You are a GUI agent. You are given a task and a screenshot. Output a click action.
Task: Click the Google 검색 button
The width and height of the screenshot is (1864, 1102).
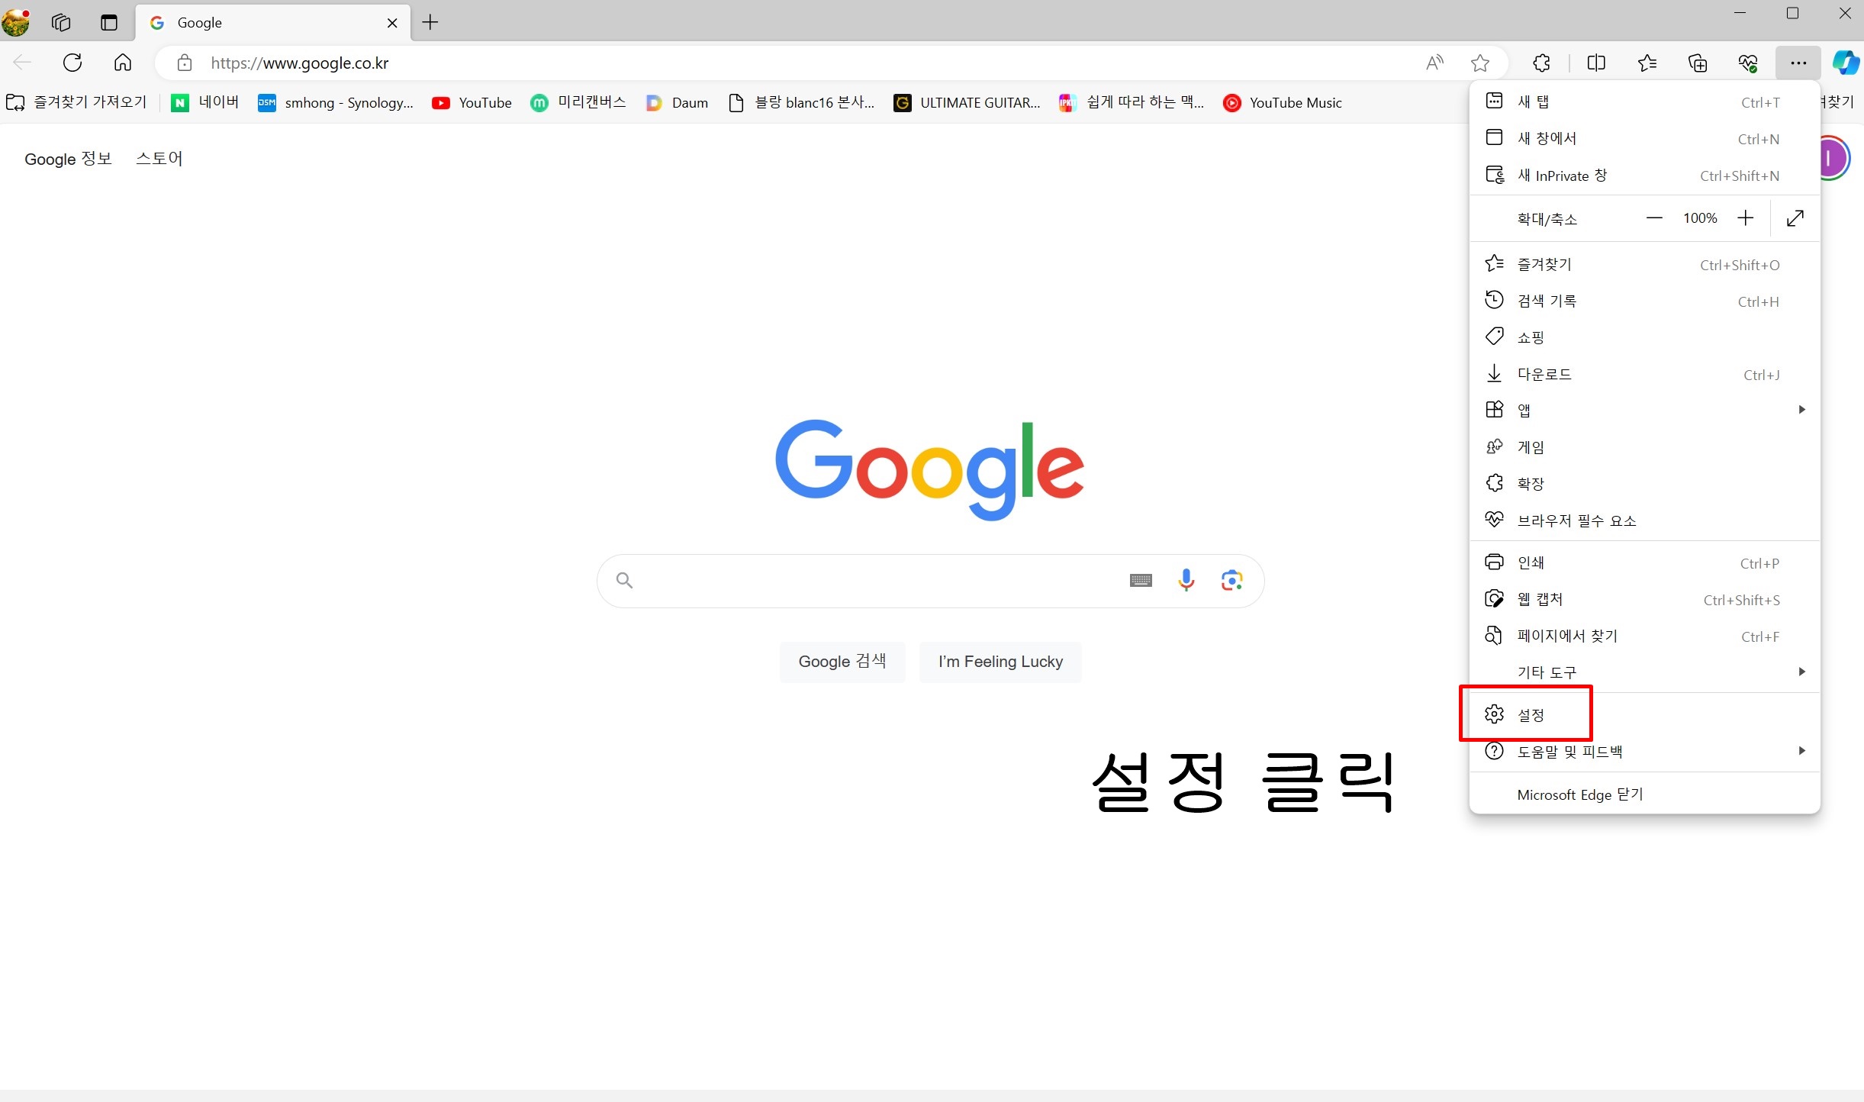click(x=842, y=662)
